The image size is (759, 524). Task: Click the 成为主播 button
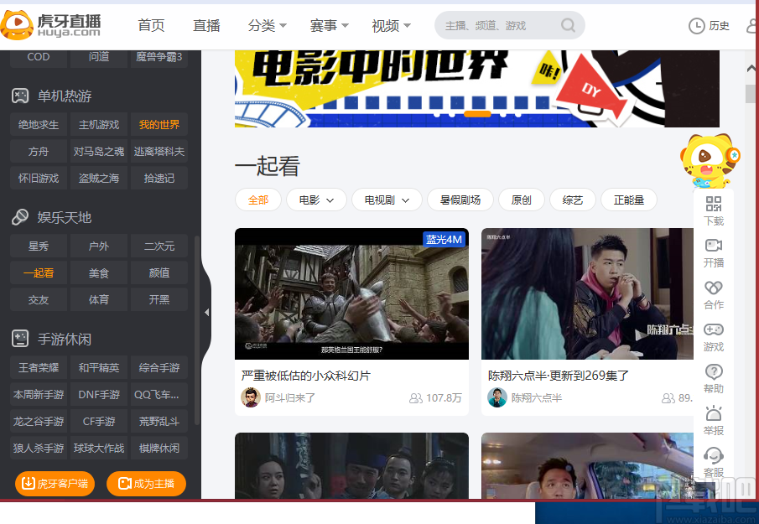tap(146, 484)
